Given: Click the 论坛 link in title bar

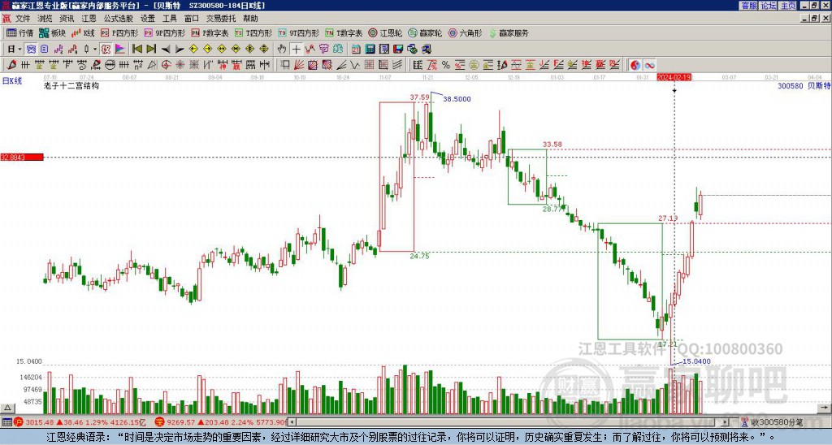Looking at the screenshot, I should 769,6.
